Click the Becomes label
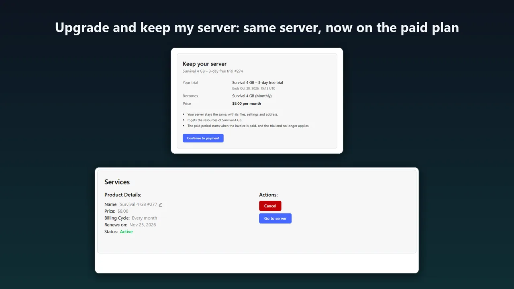514x289 pixels. coord(190,96)
